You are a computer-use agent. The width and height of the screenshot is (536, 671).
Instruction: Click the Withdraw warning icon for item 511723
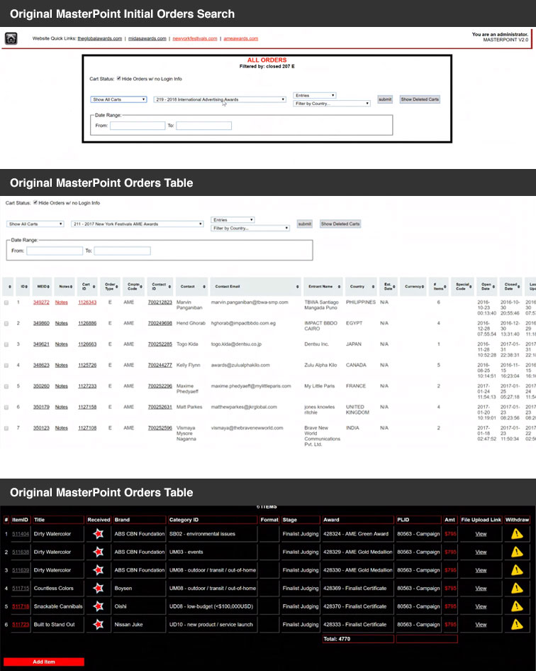point(517,624)
